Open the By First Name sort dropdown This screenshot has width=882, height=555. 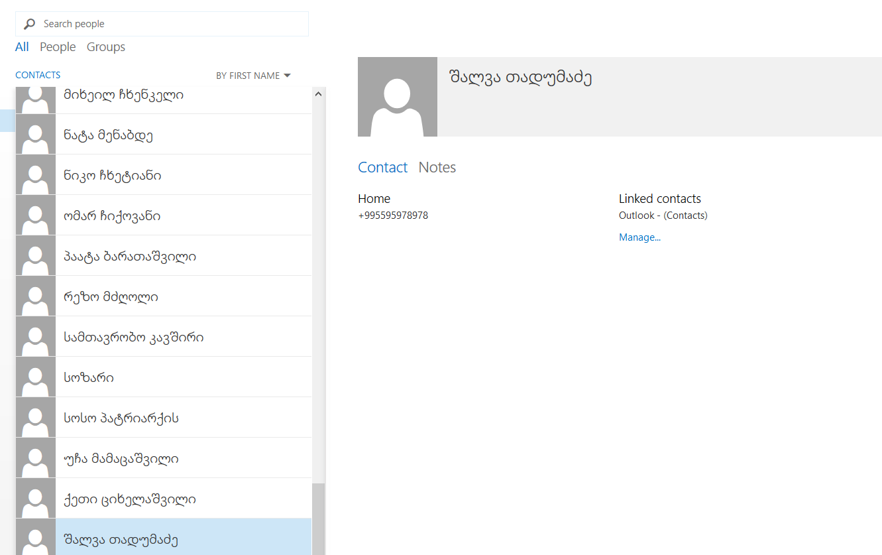point(253,76)
